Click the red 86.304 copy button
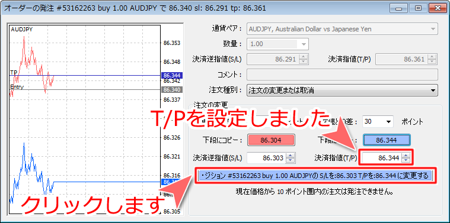Viewport: 450px width, 223px height. coord(271,140)
